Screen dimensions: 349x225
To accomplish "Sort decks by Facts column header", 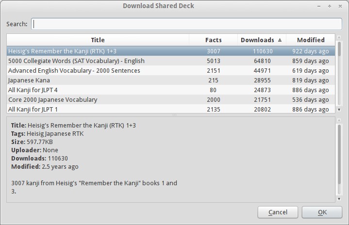I will pyautogui.click(x=213, y=40).
